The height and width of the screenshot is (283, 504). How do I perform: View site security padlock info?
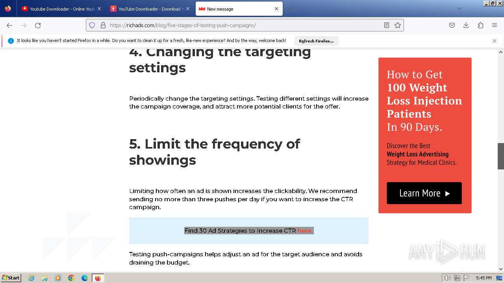(x=103, y=25)
